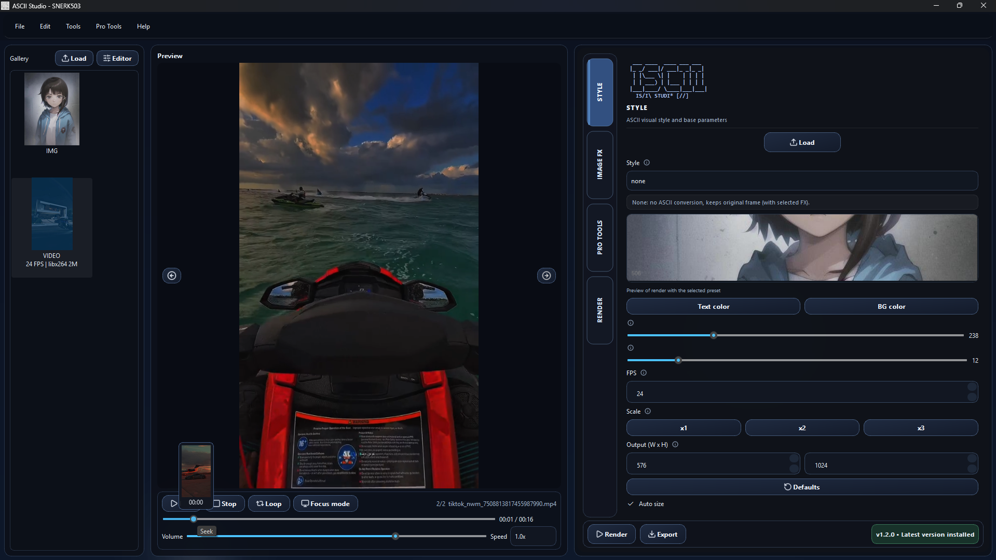Play the video in the preview
The image size is (996, 560).
point(173,503)
